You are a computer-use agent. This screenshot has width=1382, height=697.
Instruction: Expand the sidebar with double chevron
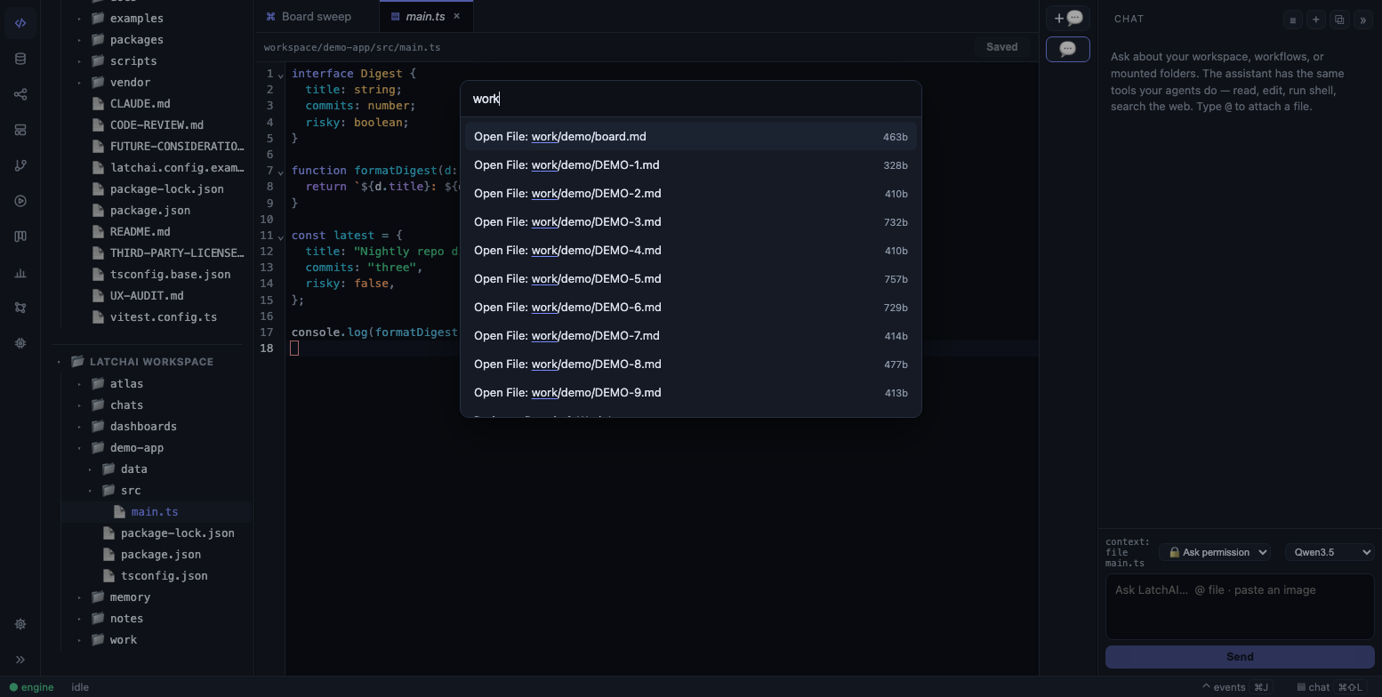click(20, 660)
